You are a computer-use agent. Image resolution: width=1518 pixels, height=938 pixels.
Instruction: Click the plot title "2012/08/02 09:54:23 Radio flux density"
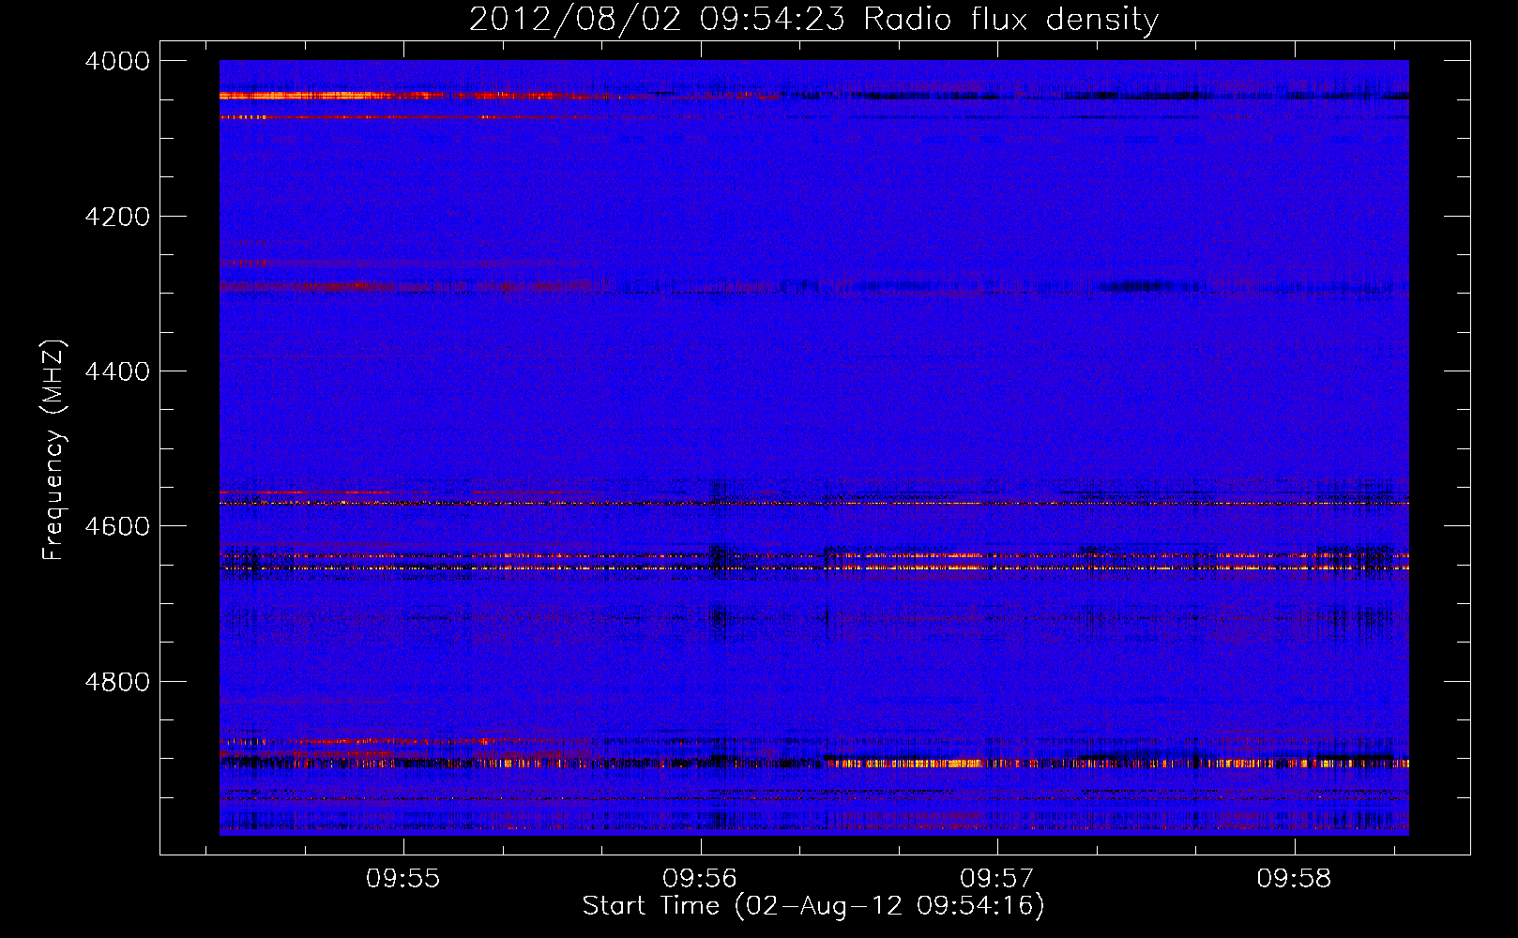click(x=813, y=20)
